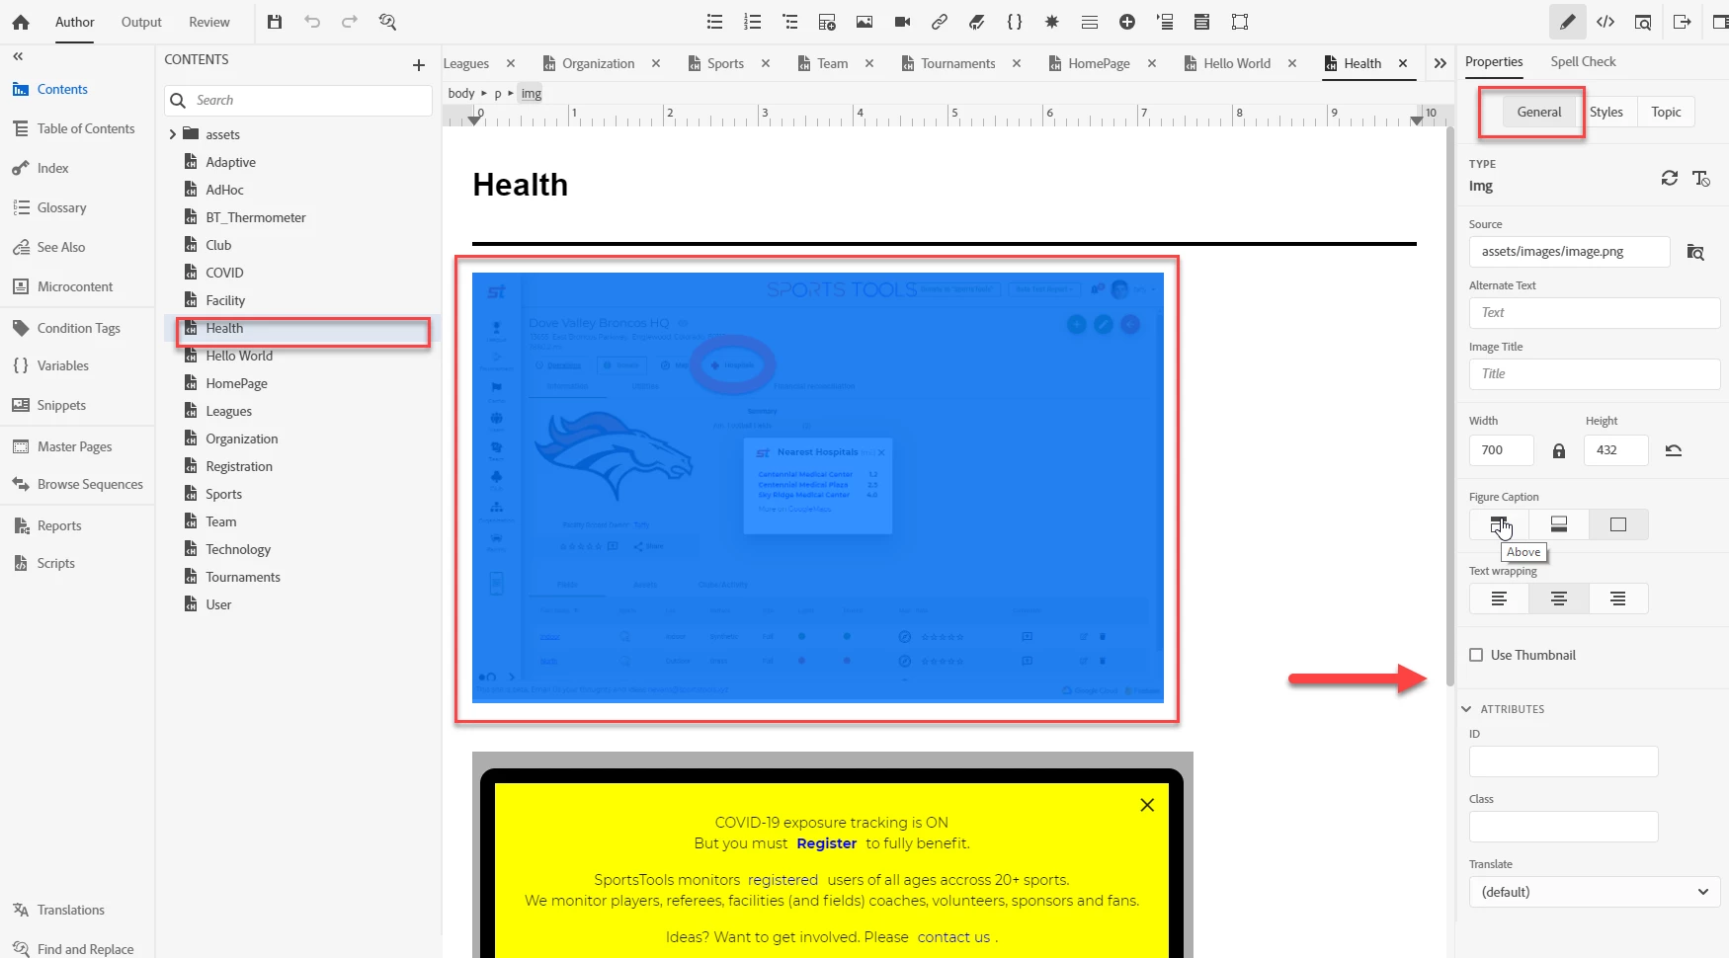Open the COVID topic file
The width and height of the screenshot is (1729, 958).
(224, 273)
